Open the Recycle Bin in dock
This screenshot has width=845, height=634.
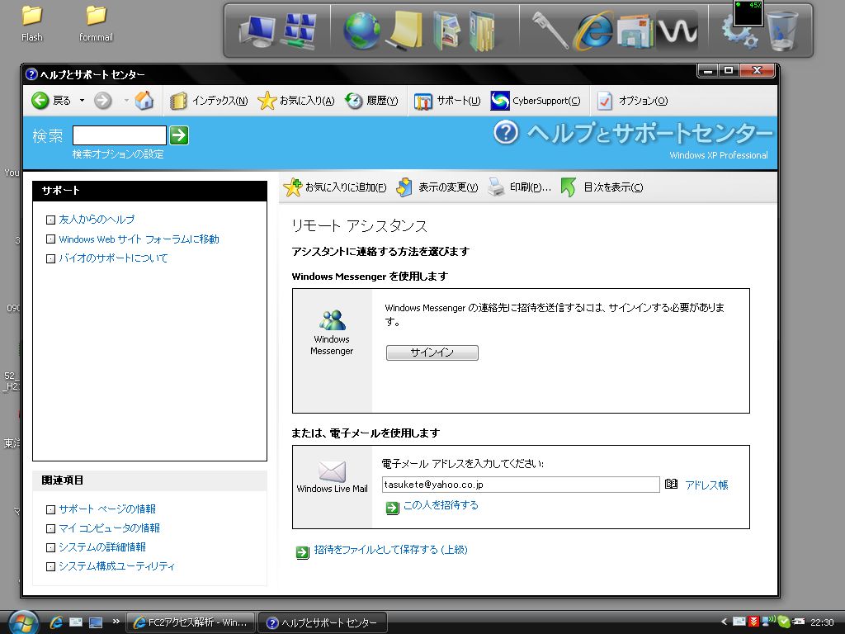[782, 32]
